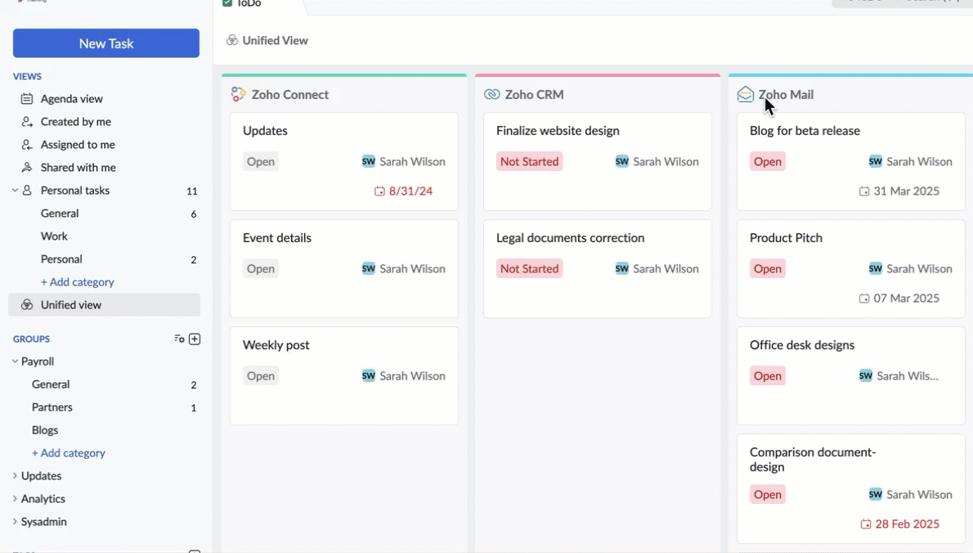Click Open status on Office desk designs
This screenshot has height=553, width=973.
(x=768, y=376)
